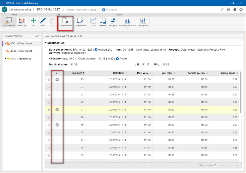Click the status icon on sample 21
The height and width of the screenshot is (173, 246).
(x=57, y=110)
